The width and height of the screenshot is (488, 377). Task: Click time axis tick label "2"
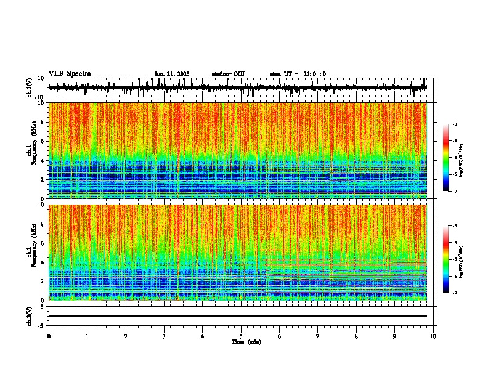point(126,336)
